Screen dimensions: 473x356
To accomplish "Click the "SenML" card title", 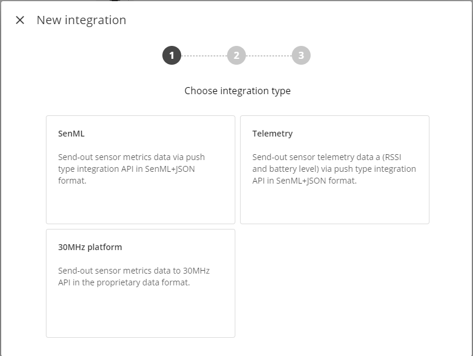I will tap(71, 134).
